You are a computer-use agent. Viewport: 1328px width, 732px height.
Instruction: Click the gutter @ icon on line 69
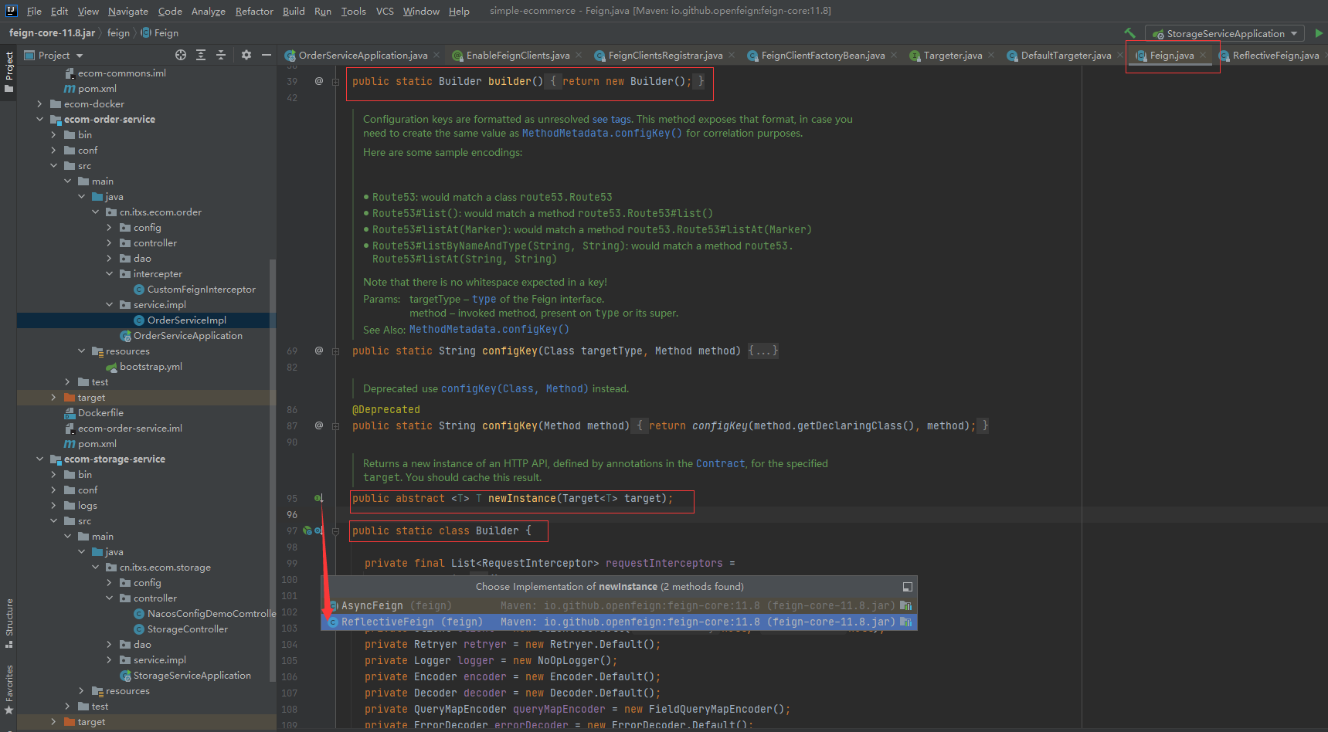click(319, 351)
